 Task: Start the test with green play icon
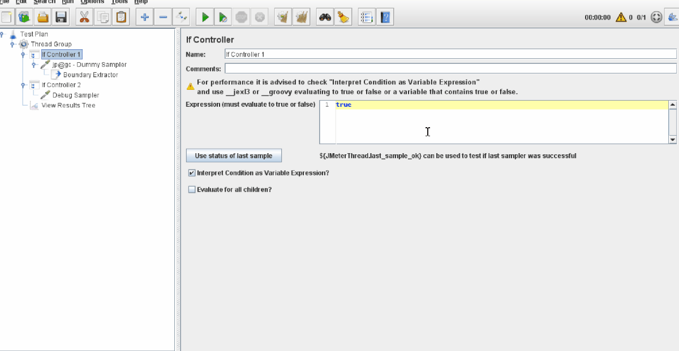205,17
